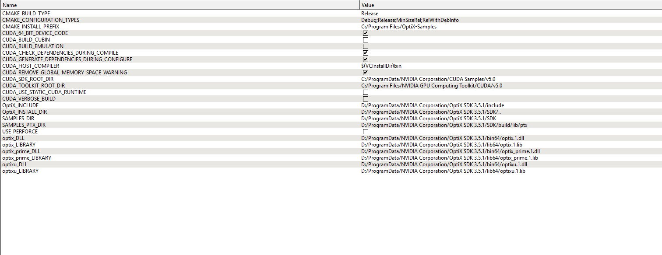Click the lib64/optixu.1.lib path value
662x255 pixels.
(443, 171)
